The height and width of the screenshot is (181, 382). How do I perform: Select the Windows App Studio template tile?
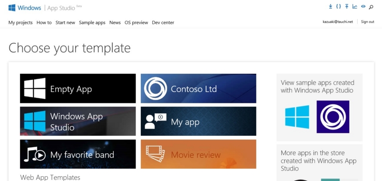[78, 121]
